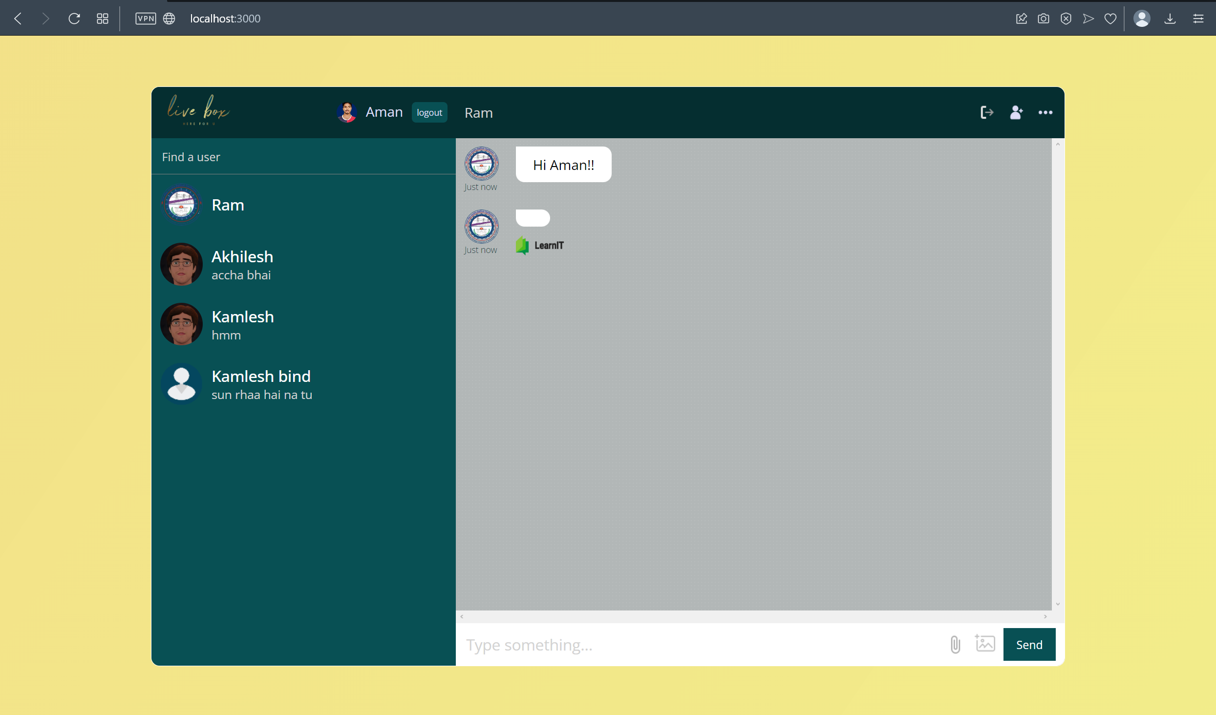Click the logout button

[x=429, y=111]
